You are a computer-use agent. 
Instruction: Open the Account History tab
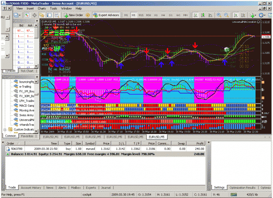tap(31, 188)
